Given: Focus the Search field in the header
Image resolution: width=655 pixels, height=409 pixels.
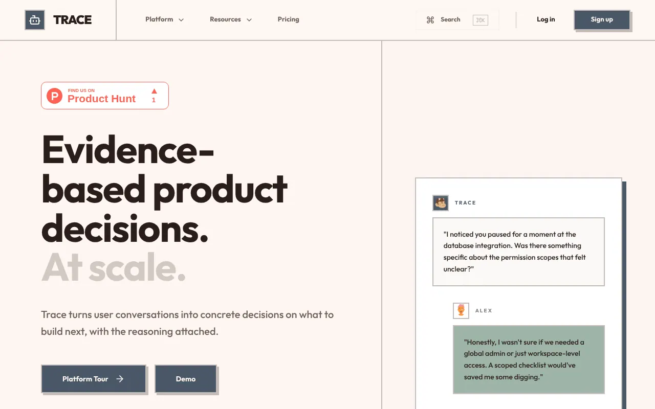Looking at the screenshot, I should [457, 20].
